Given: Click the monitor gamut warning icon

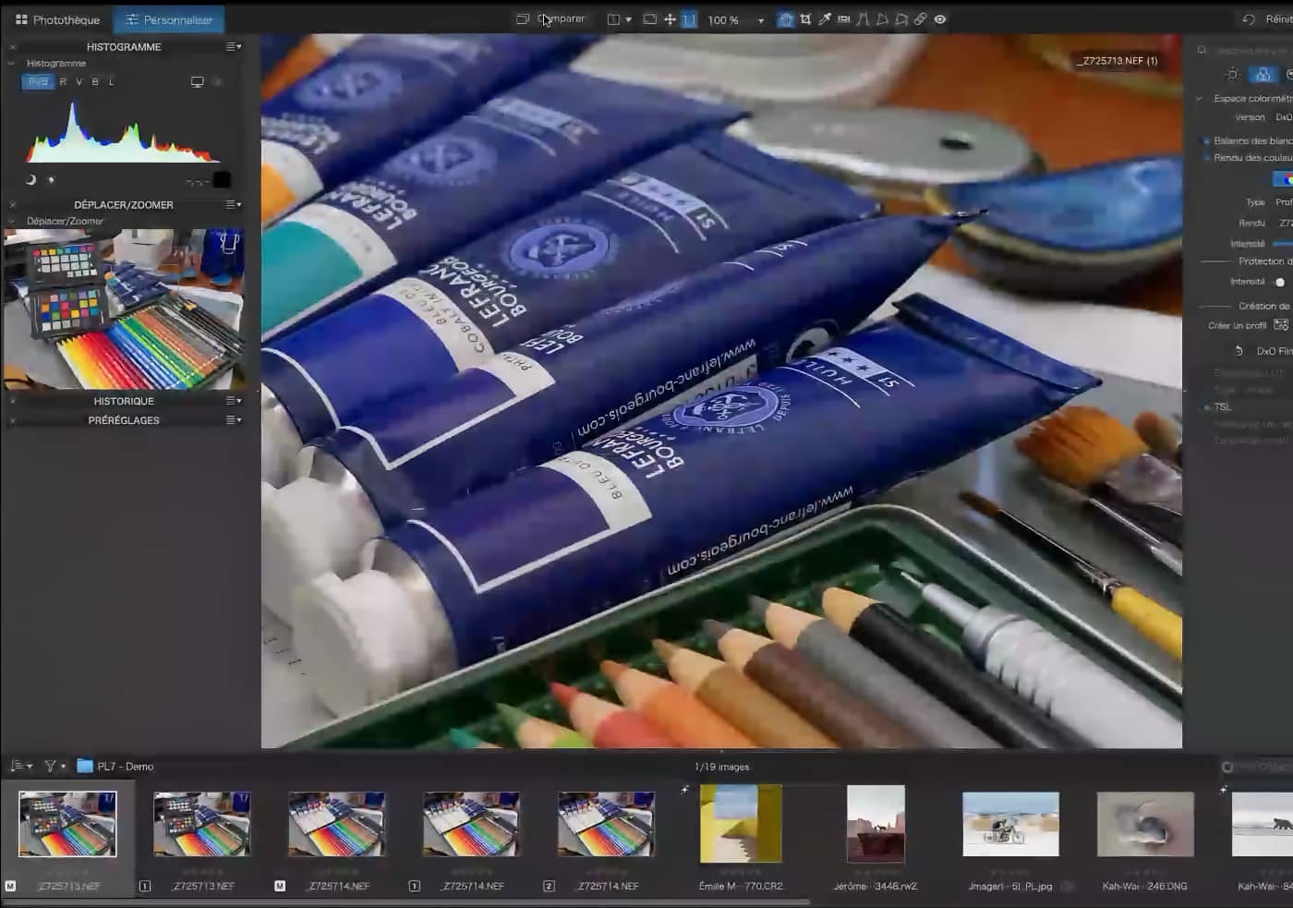Looking at the screenshot, I should [197, 82].
